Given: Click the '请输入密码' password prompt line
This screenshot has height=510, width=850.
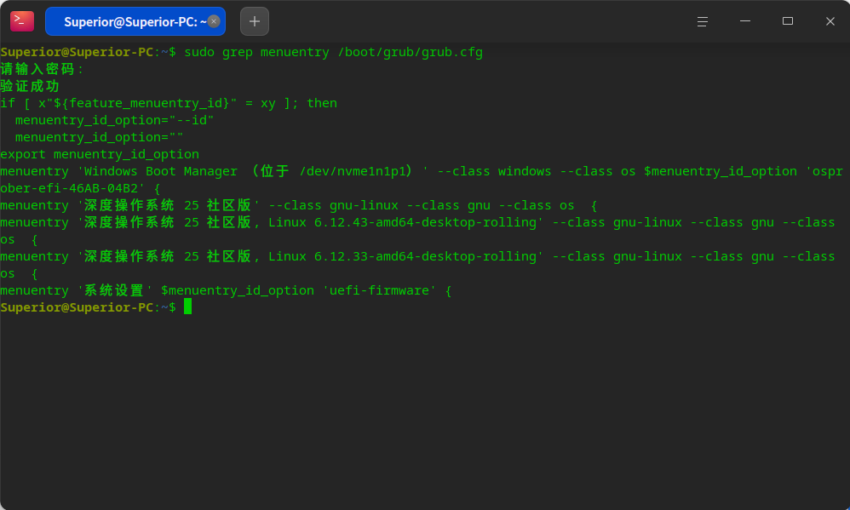Looking at the screenshot, I should [42, 69].
